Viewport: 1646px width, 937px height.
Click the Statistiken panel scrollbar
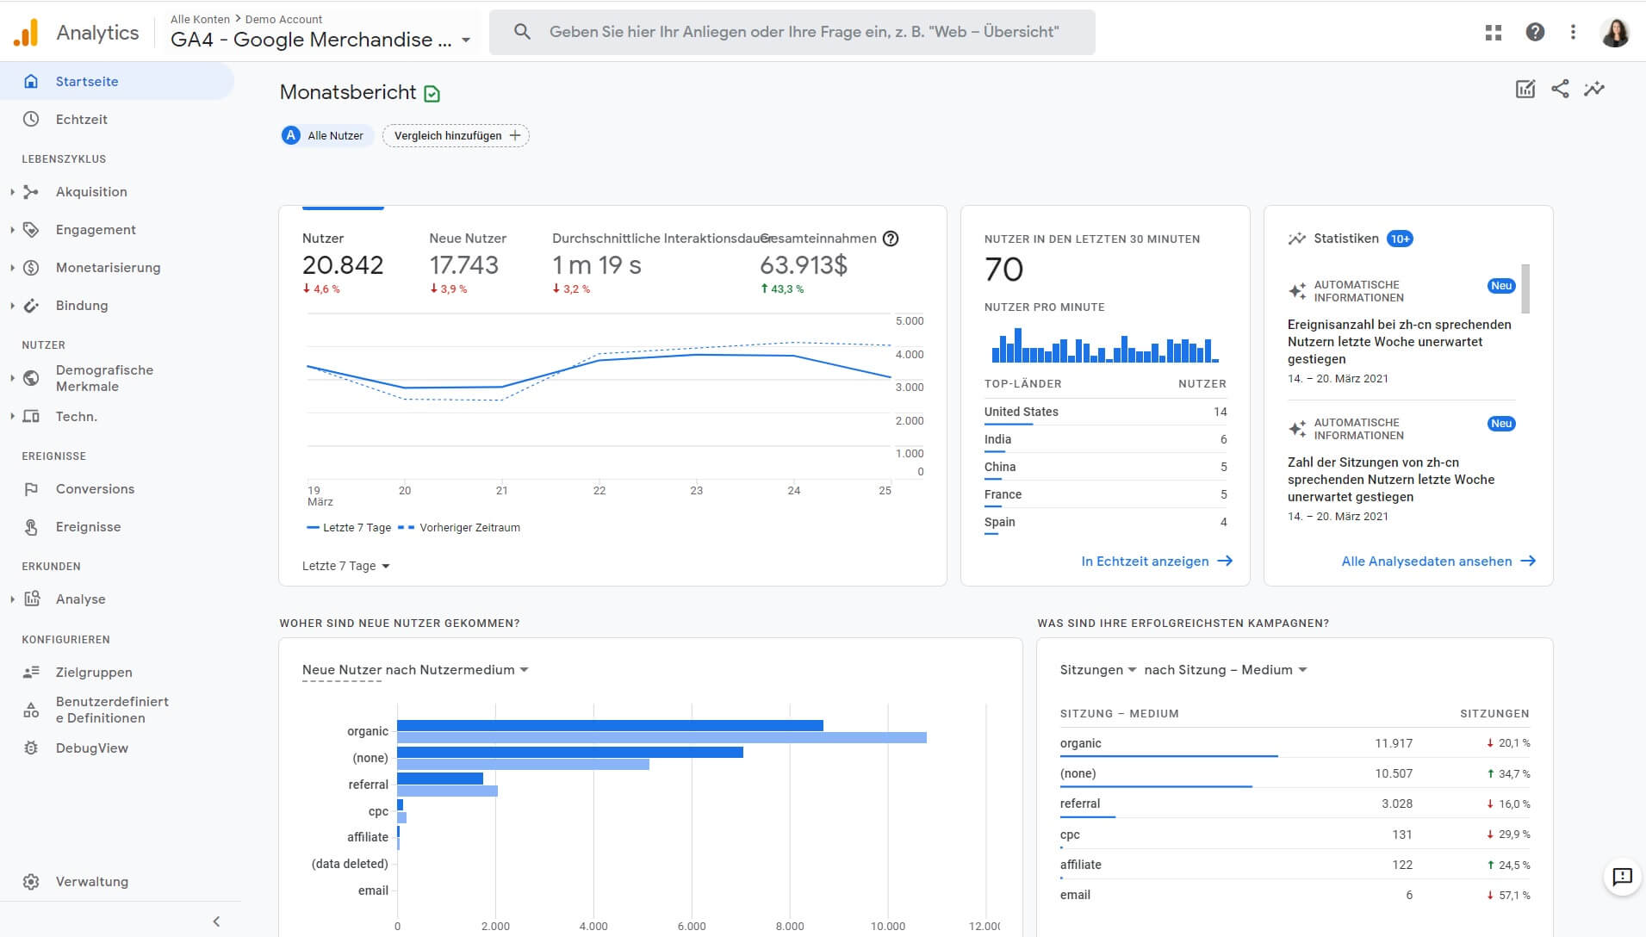click(1525, 289)
